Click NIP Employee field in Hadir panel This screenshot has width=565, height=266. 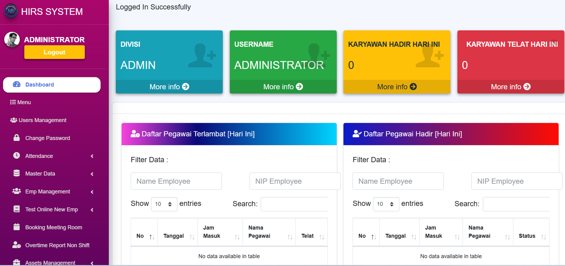click(517, 181)
